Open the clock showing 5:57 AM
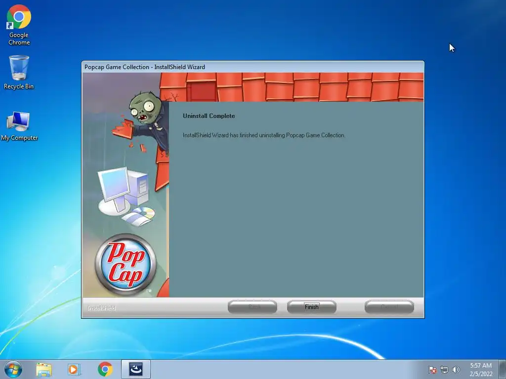Image resolution: width=506 pixels, height=379 pixels. [x=481, y=370]
